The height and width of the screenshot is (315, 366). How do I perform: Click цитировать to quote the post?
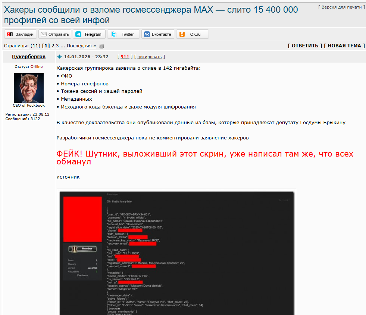click(149, 57)
